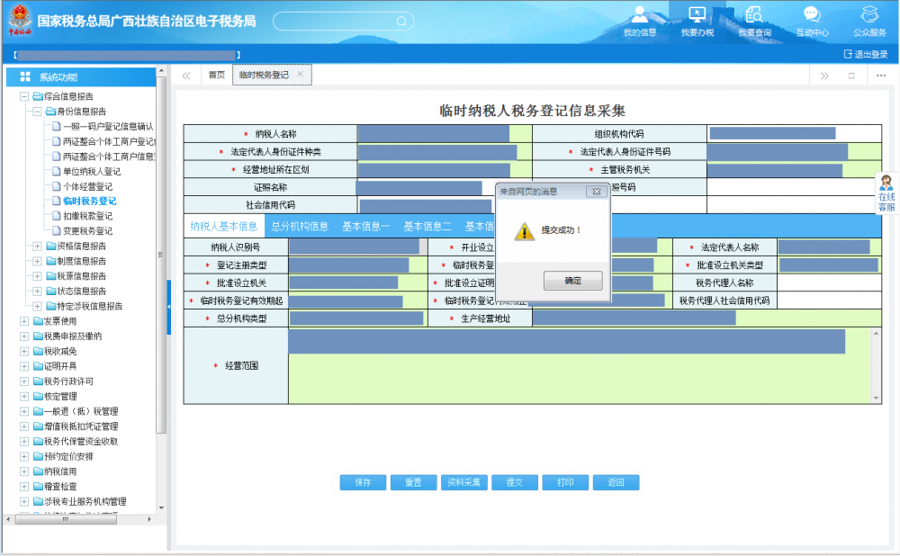This screenshot has height=556, width=900.
Task: Click the search magnifier icon
Action: (400, 21)
